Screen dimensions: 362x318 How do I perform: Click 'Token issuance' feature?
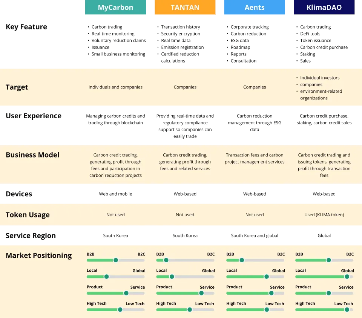tap(316, 40)
